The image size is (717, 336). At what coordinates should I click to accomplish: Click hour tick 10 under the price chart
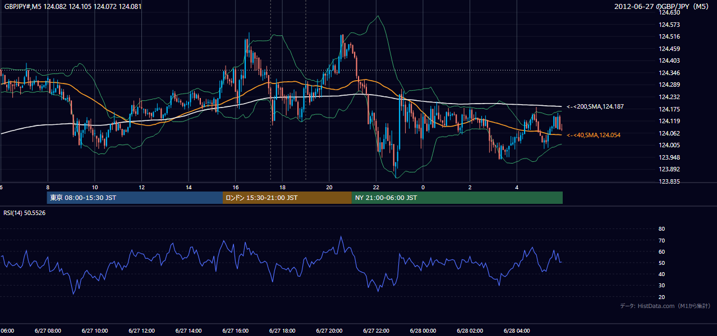(x=95, y=188)
